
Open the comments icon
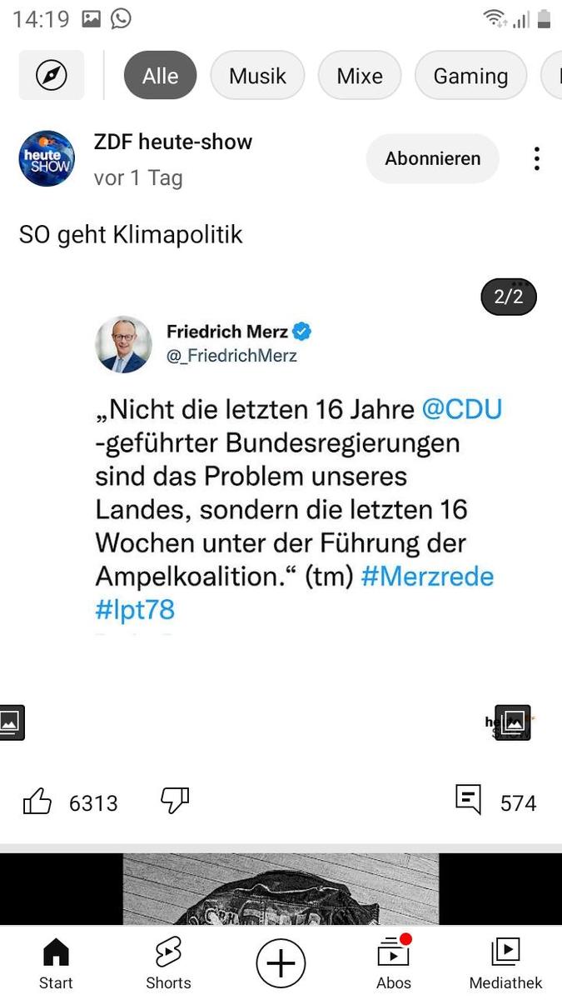[x=469, y=800]
